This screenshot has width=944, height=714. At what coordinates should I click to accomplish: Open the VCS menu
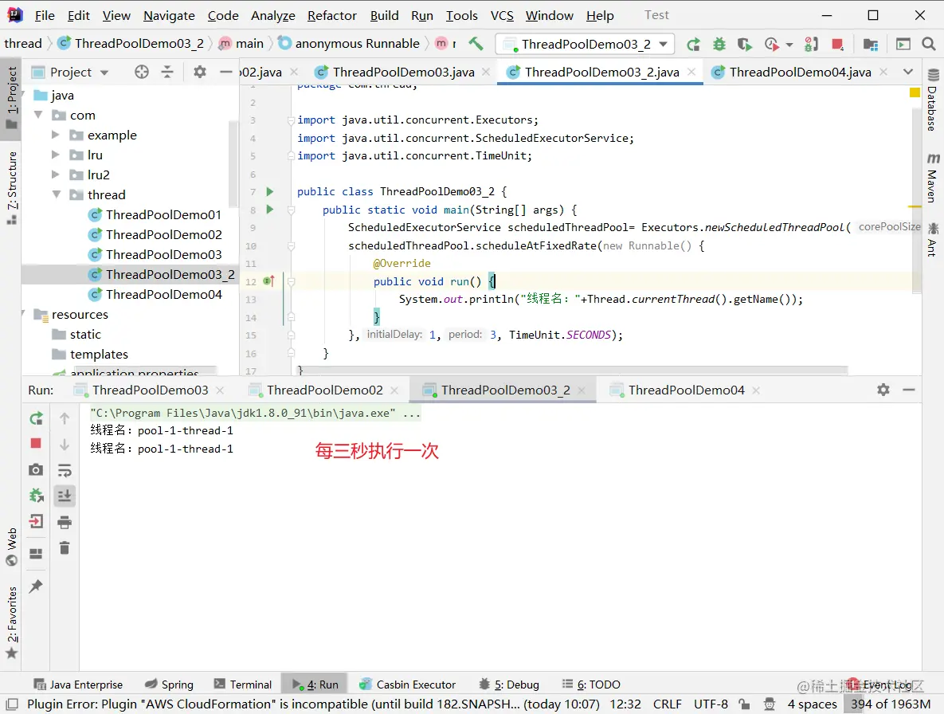[x=502, y=16]
